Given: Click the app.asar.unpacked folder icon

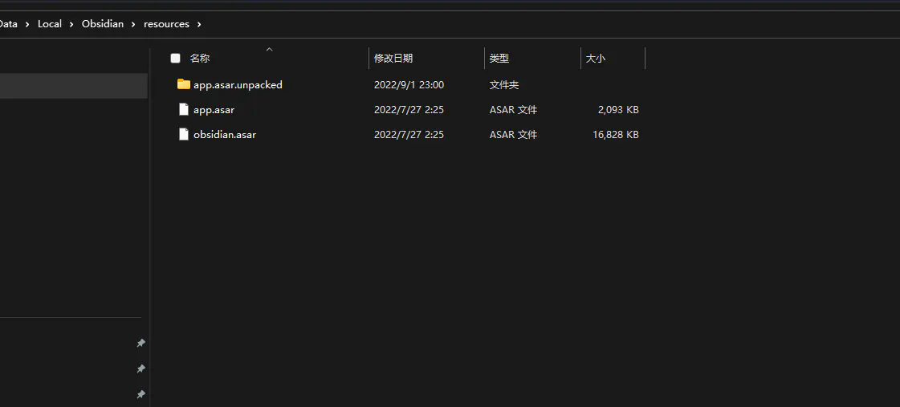Looking at the screenshot, I should [183, 84].
